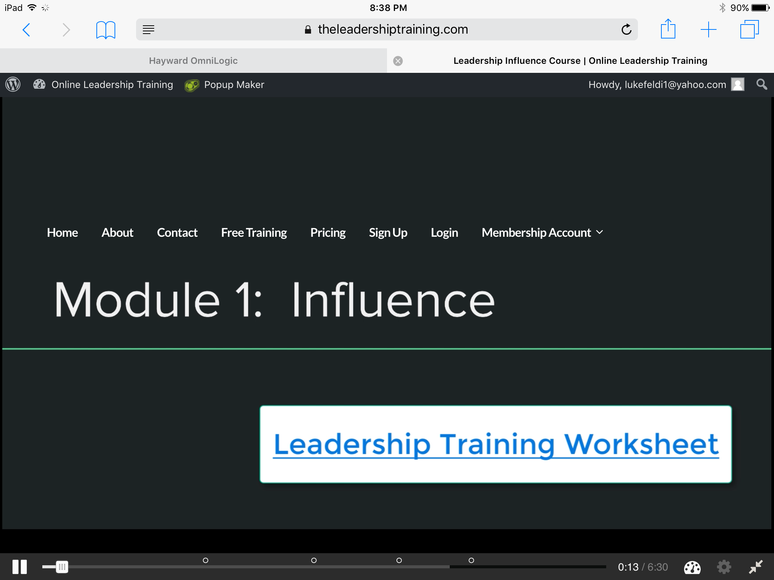Image resolution: width=774 pixels, height=580 pixels.
Task: Go to the Home page
Action: [62, 233]
